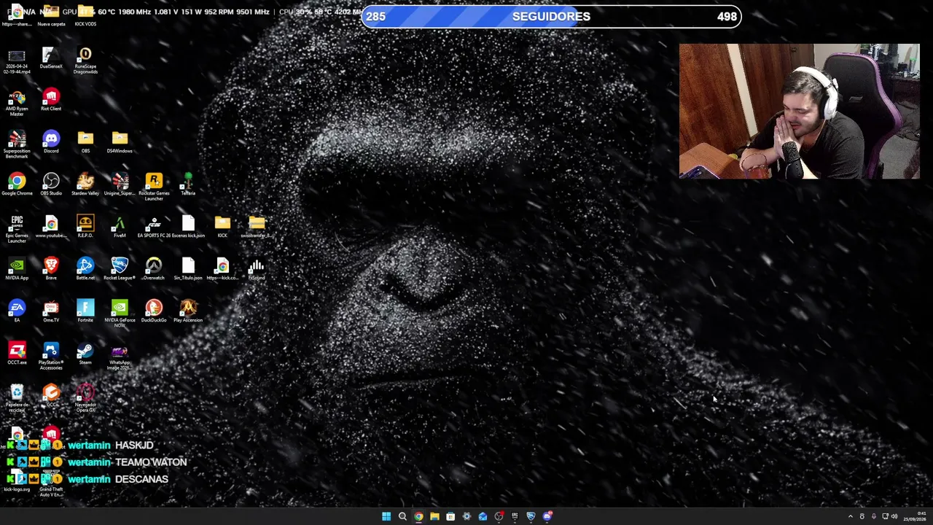Select the Stardew Valley shortcut
Screen dimensions: 933x525
coord(85,184)
